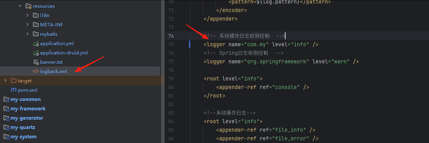Screen dimensions: 429x143
Task: Click ref="file_error" appender reference
Action: tap(284, 139)
